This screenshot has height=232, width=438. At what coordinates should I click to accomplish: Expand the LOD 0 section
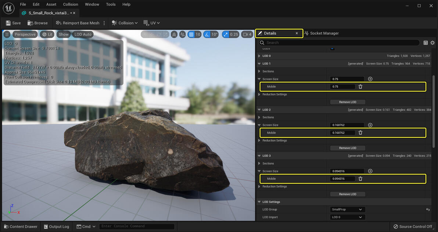(x=259, y=56)
